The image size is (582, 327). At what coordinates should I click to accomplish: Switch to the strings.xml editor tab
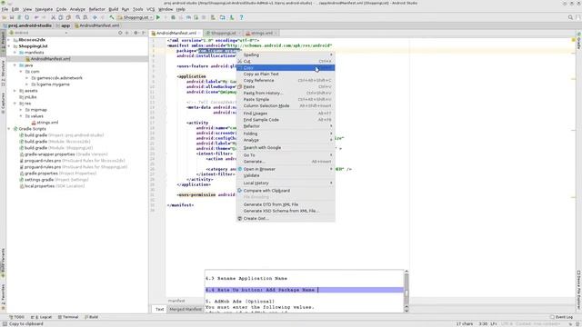coord(261,34)
